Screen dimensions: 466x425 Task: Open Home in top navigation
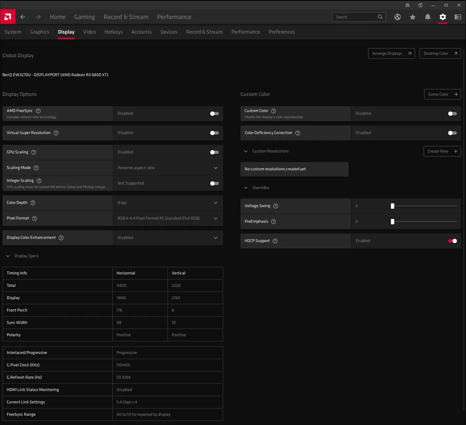coord(58,17)
